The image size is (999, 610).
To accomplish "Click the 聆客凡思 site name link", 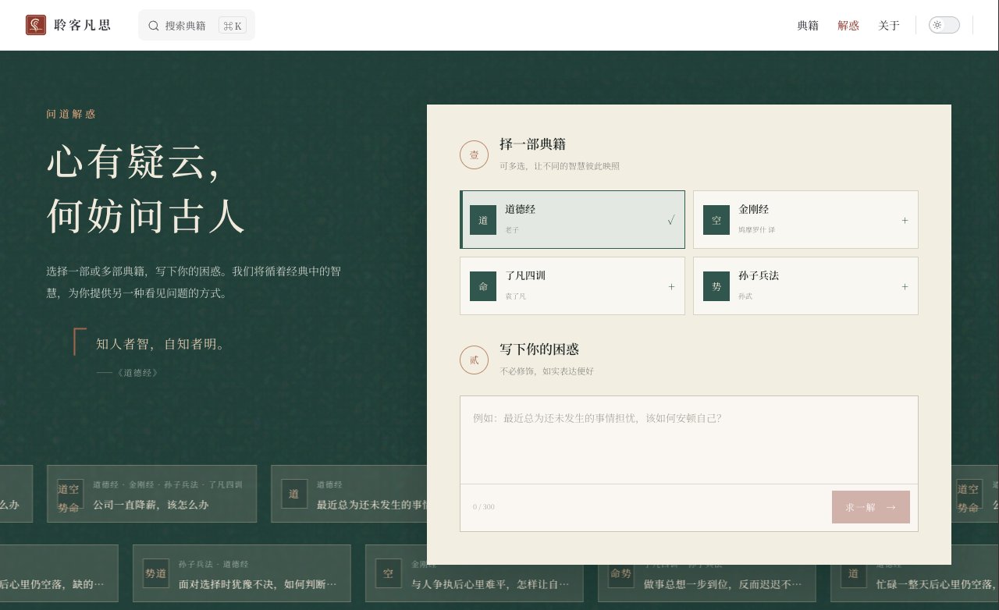I will click(83, 25).
